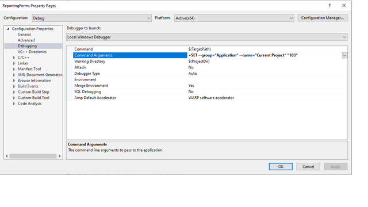The image size is (368, 207).
Task: Expand the Custom Build Tool node
Action: point(14,98)
